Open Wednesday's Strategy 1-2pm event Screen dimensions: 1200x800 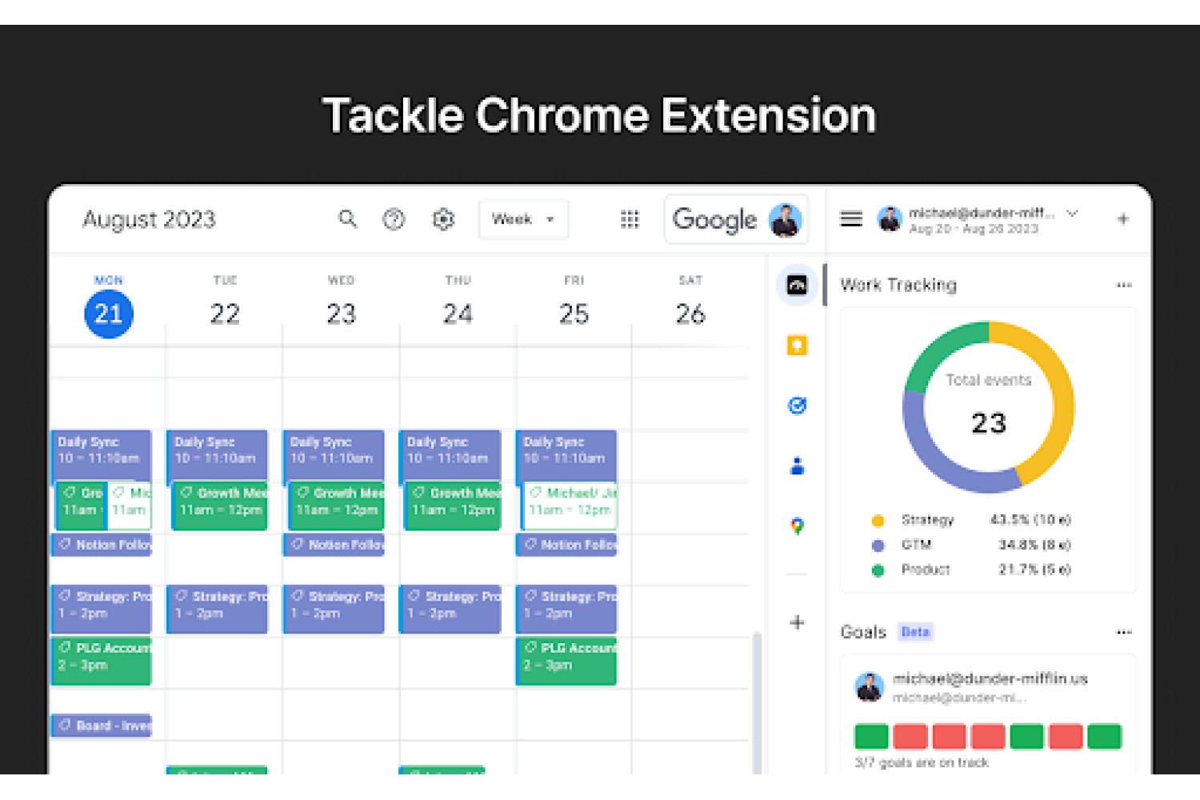(334, 609)
